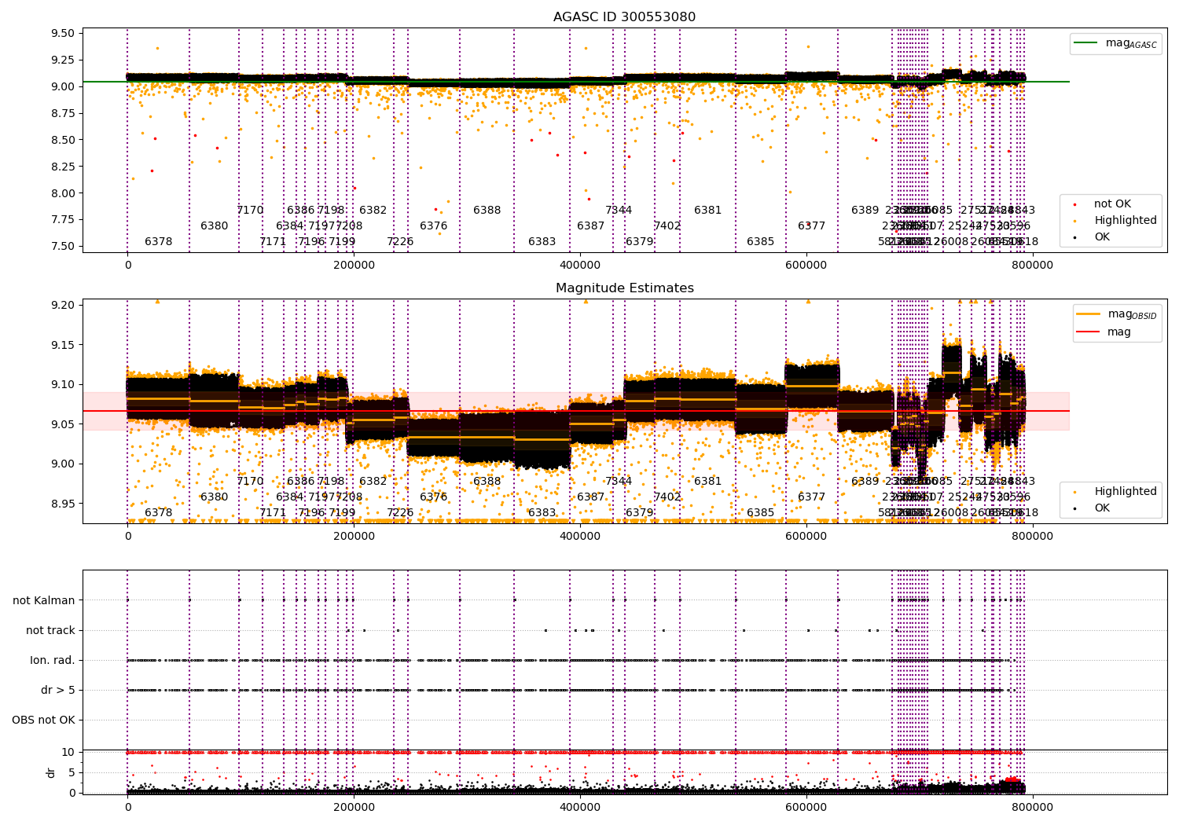Image resolution: width=1179 pixels, height=825 pixels.
Task: Click obsid label 6382 in top plot
Action: click(373, 211)
